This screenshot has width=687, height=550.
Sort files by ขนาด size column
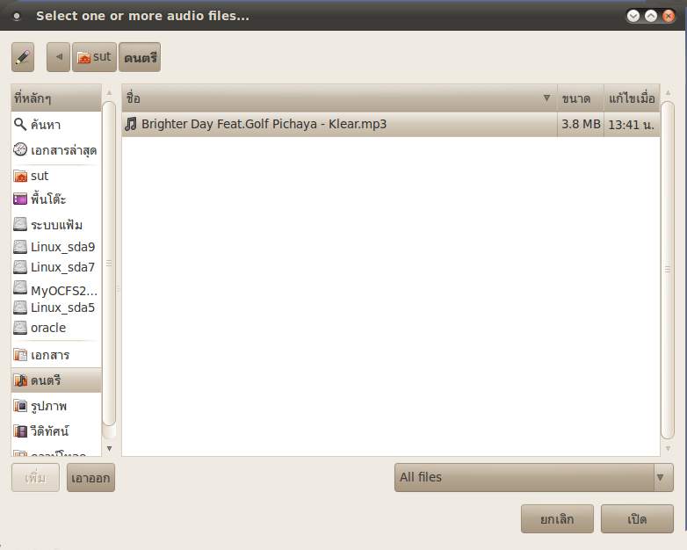[580, 98]
